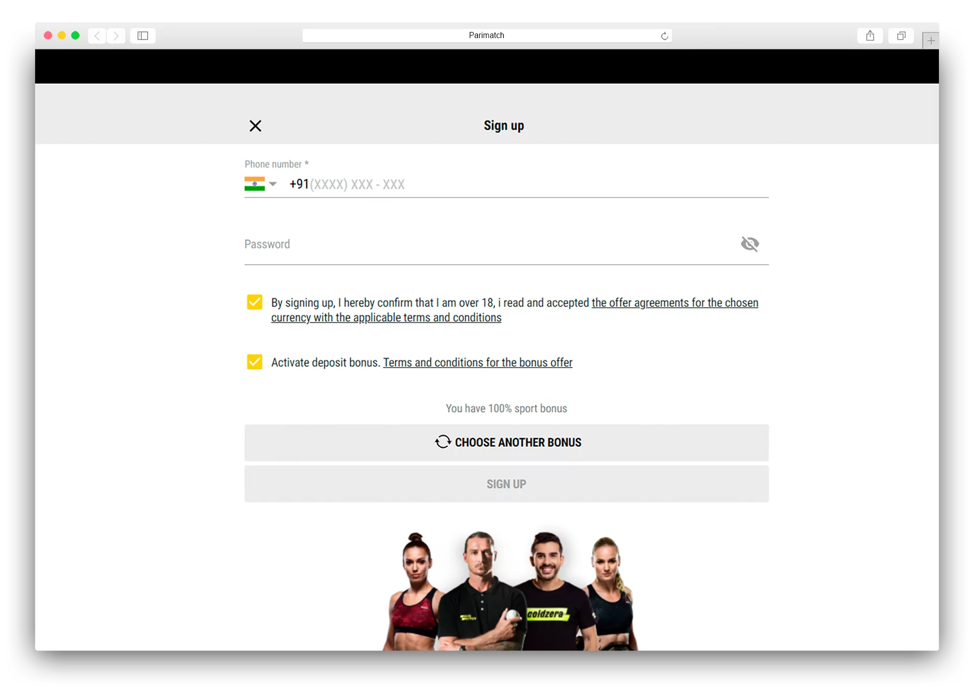Click the Parimatch address bar
The image size is (975, 689).
486,36
